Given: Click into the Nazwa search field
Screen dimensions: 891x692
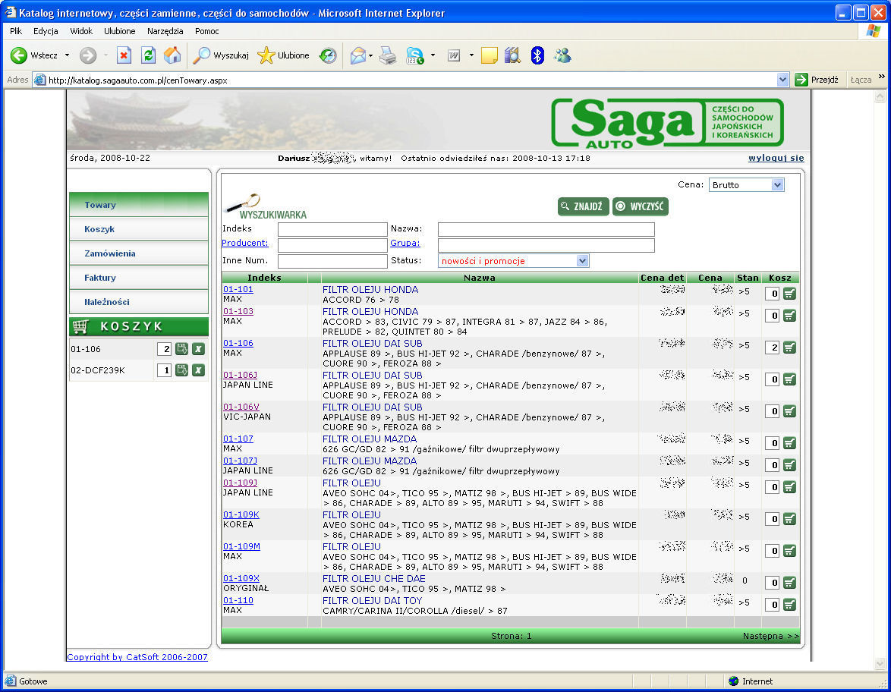Looking at the screenshot, I should (x=546, y=229).
